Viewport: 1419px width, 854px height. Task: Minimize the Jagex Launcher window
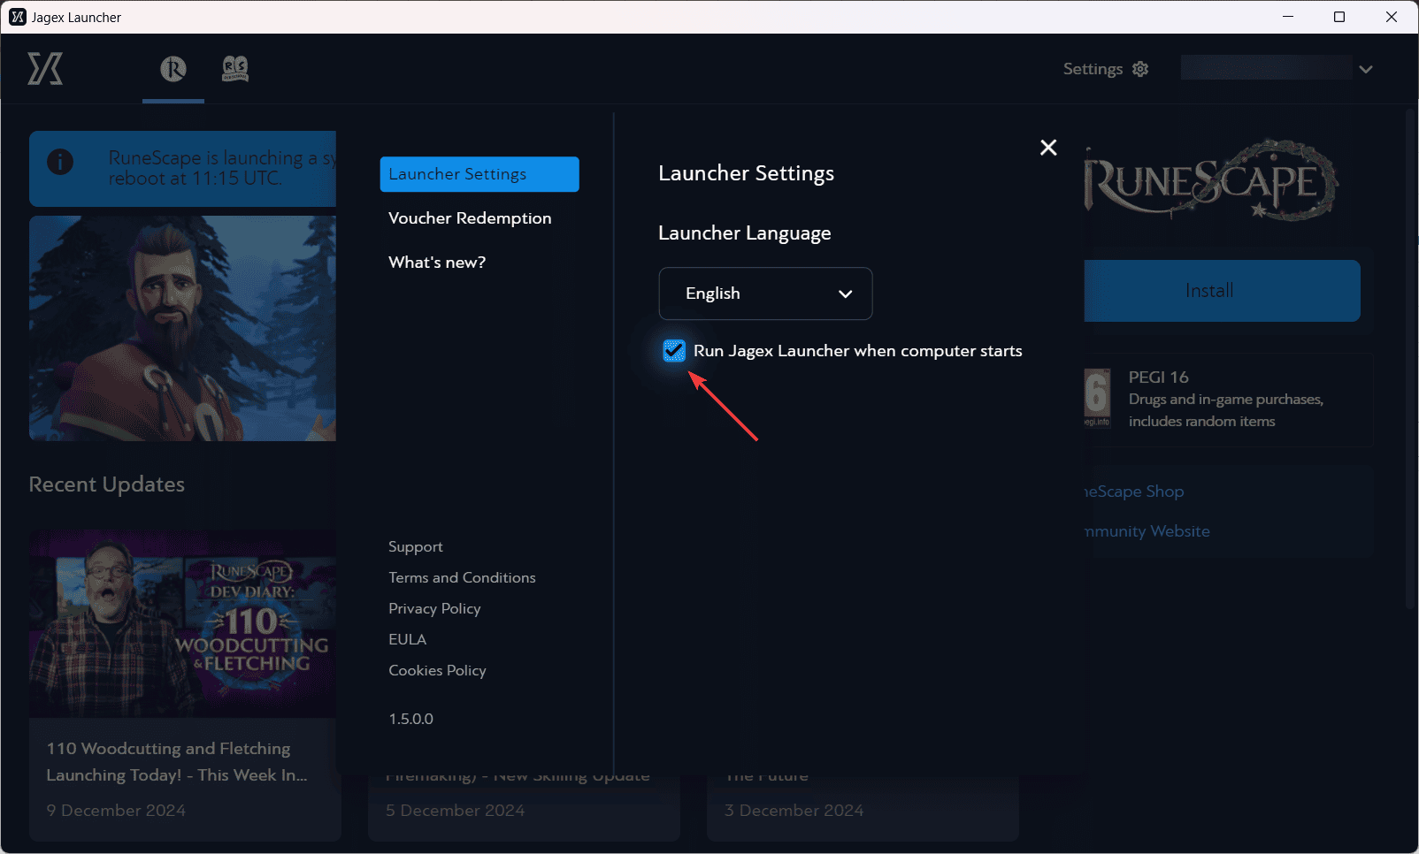pos(1288,17)
